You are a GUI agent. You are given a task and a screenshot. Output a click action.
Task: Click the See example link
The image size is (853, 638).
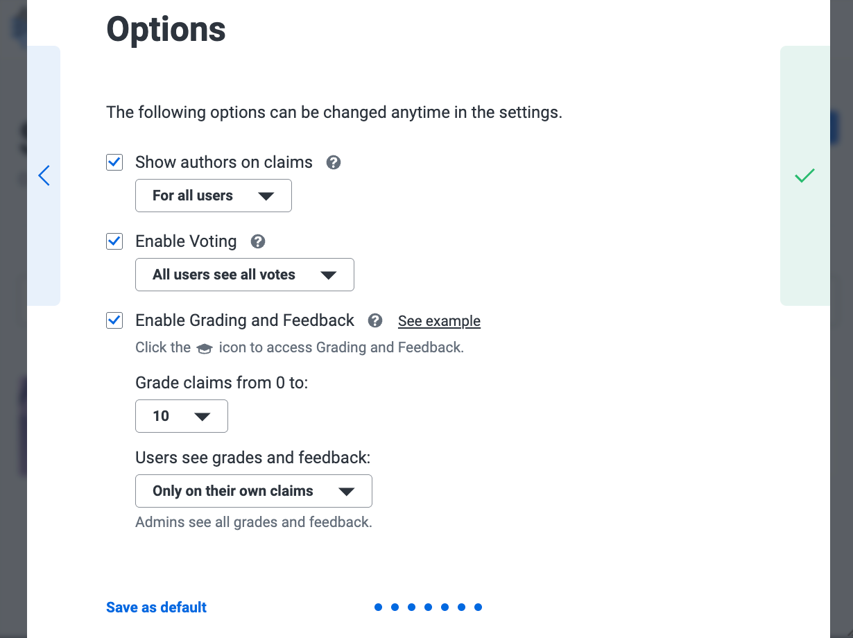coord(439,321)
